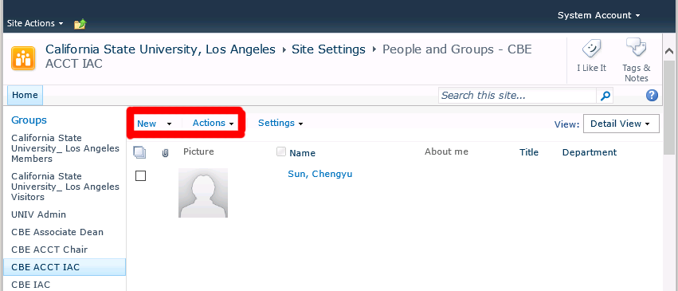Viewport: 678px width, 291px height.
Task: Select the Home tab
Action: pyautogui.click(x=25, y=95)
